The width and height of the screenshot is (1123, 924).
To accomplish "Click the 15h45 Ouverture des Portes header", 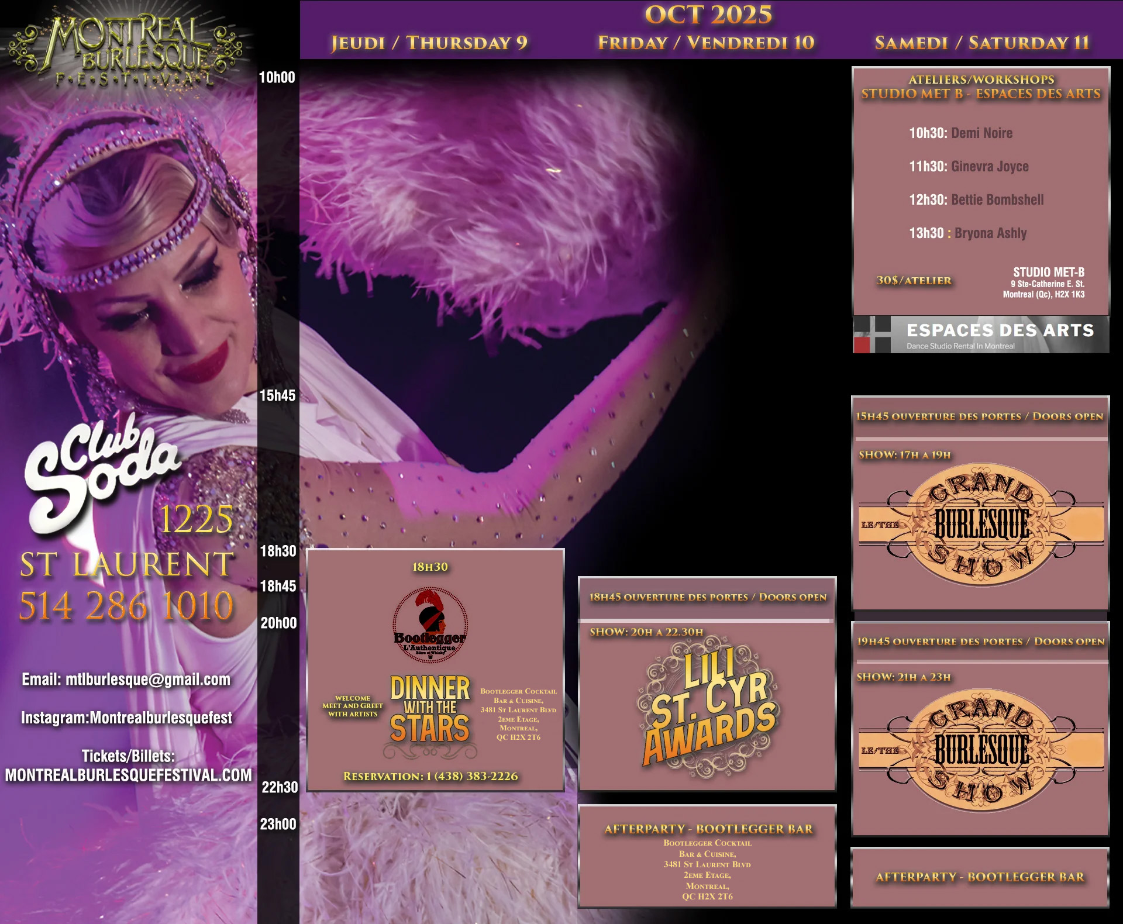I will click(x=980, y=417).
